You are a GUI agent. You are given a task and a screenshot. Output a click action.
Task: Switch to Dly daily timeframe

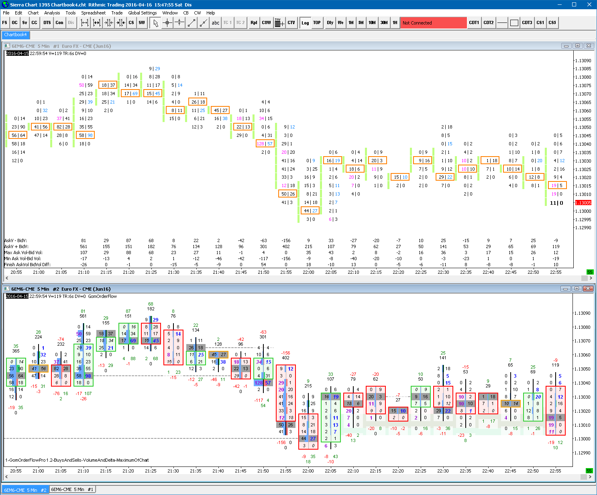point(330,23)
